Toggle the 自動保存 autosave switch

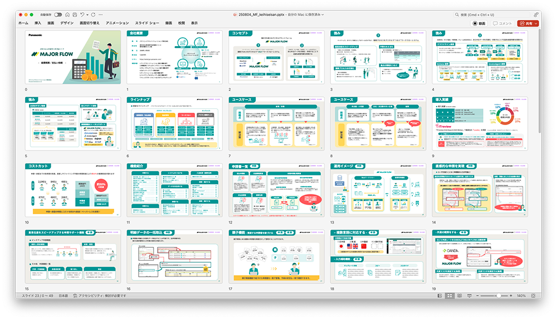pos(58,14)
